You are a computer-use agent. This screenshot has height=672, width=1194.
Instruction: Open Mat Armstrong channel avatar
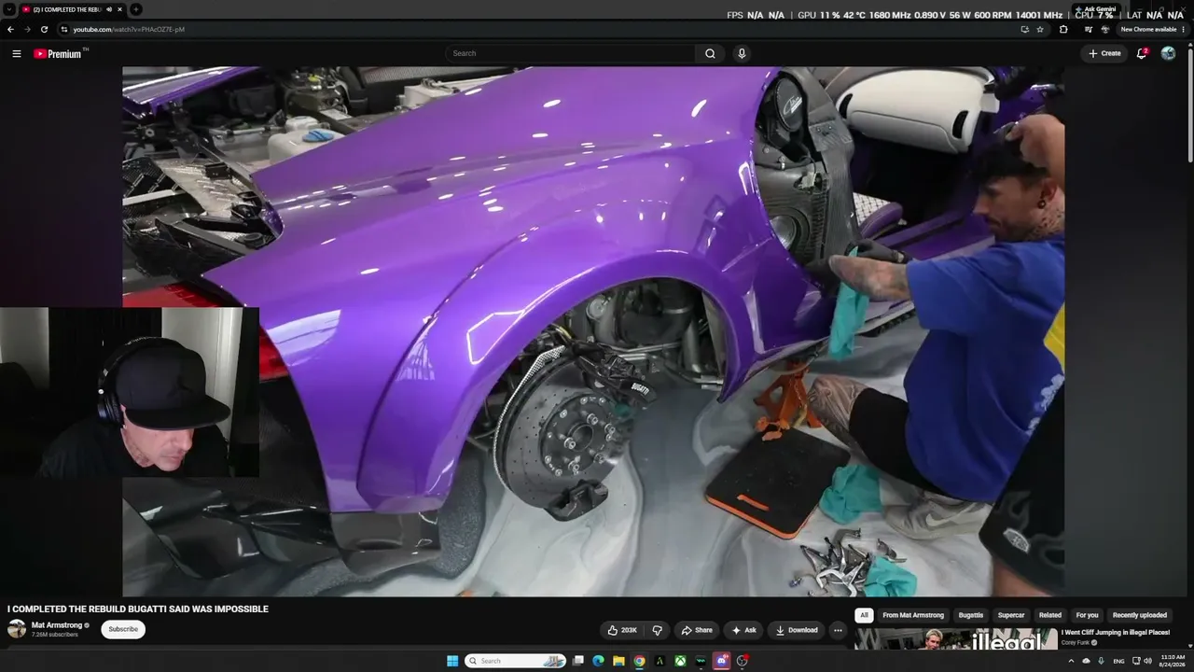(17, 629)
